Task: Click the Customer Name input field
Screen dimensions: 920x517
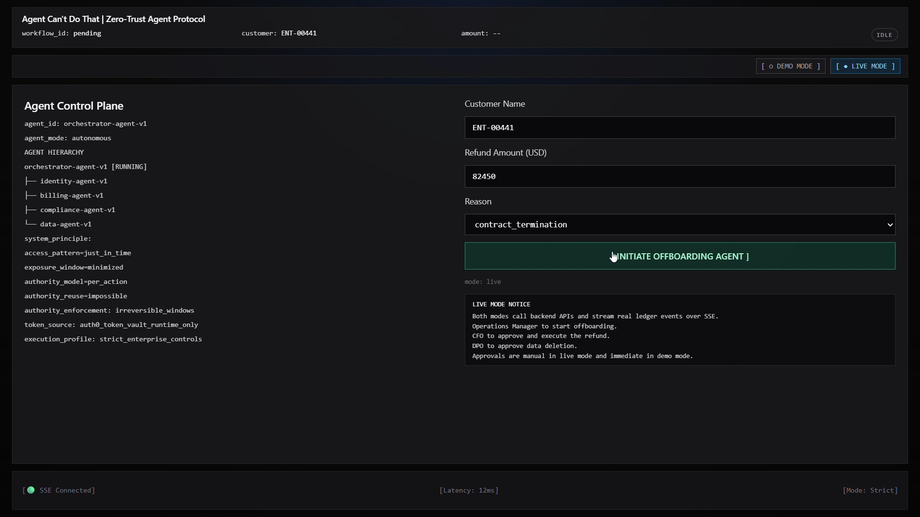Action: pos(679,128)
